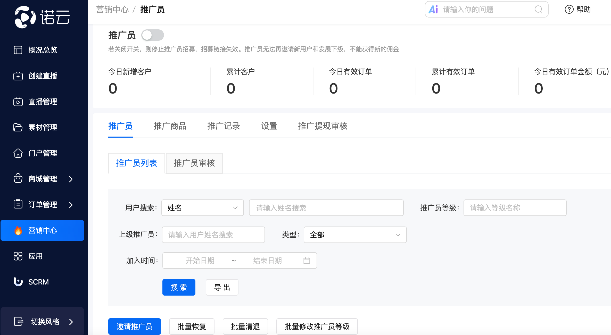The image size is (611, 335).
Task: Open the 推广员审核 sub-tab
Action: tap(194, 163)
